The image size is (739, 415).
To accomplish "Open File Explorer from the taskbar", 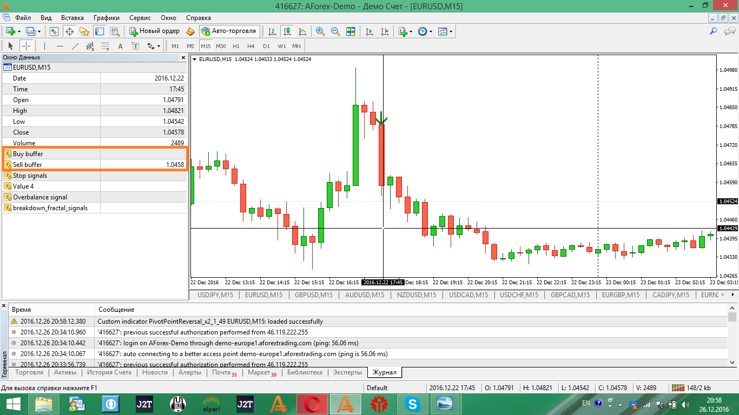I will pos(44,404).
